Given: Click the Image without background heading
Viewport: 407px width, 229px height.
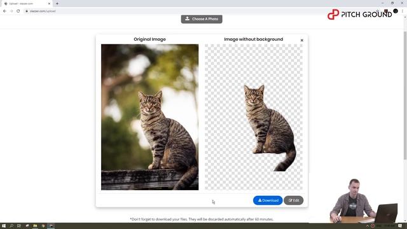Looking at the screenshot, I should [x=254, y=39].
